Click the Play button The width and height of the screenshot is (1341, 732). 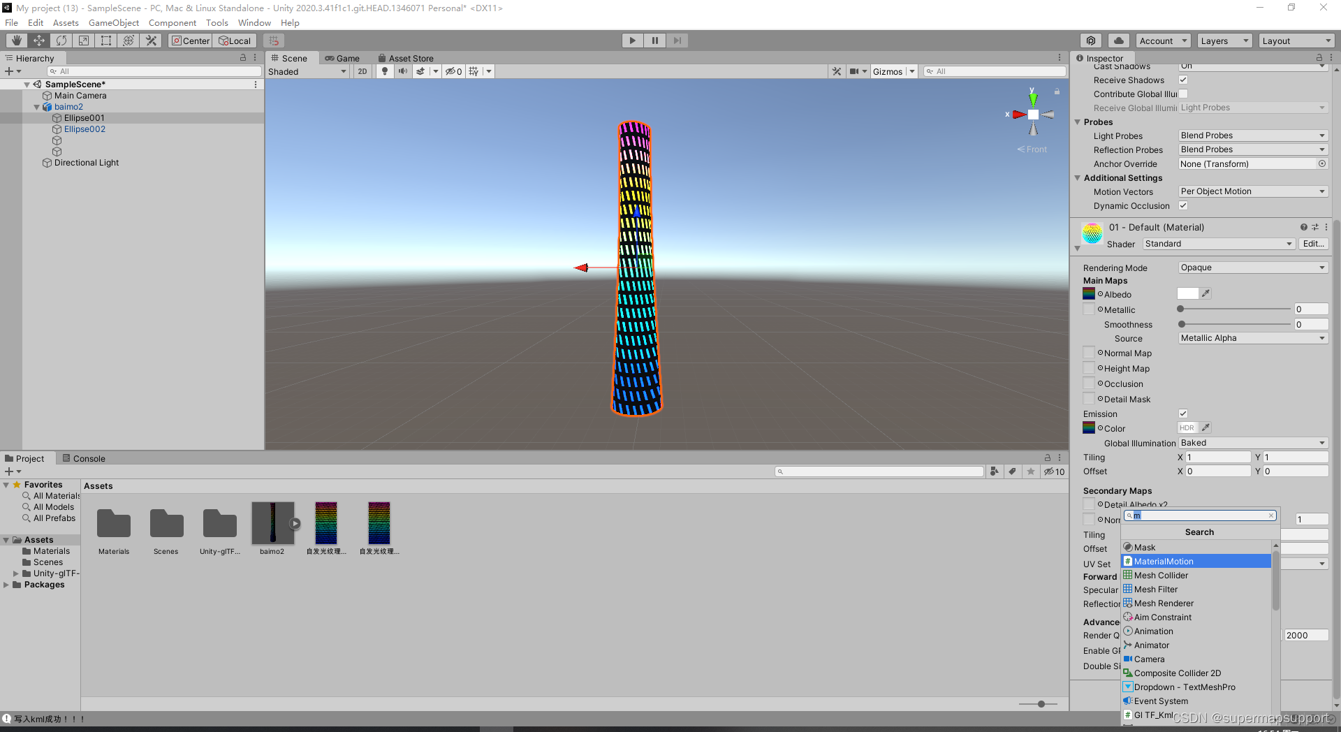pos(633,41)
